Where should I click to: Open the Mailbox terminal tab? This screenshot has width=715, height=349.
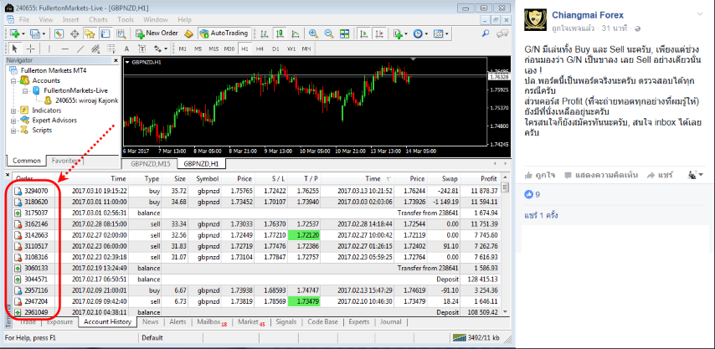click(x=212, y=321)
